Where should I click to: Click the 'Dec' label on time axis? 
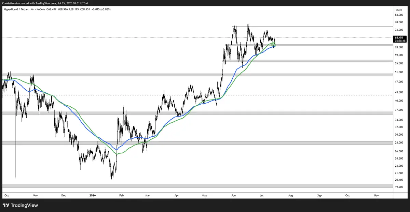point(64,196)
